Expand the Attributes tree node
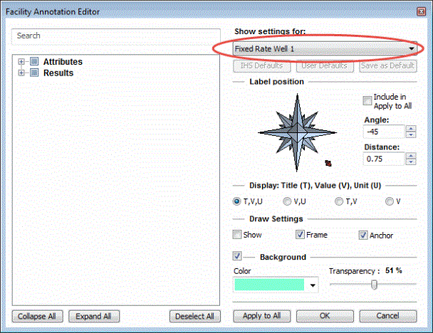 point(22,62)
